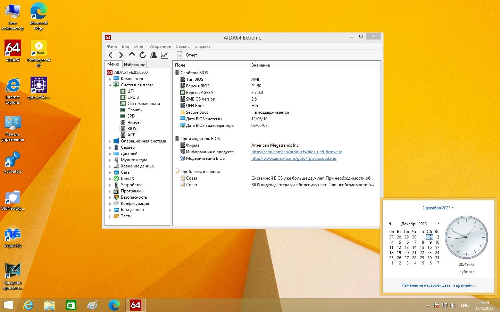Launch OldNewExplorer desktop shortcut

[x=13, y=200]
